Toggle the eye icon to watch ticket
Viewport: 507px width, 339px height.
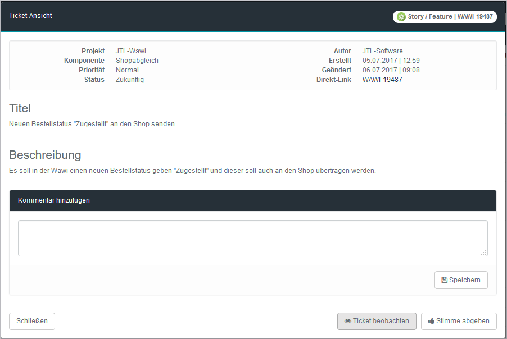(x=348, y=322)
